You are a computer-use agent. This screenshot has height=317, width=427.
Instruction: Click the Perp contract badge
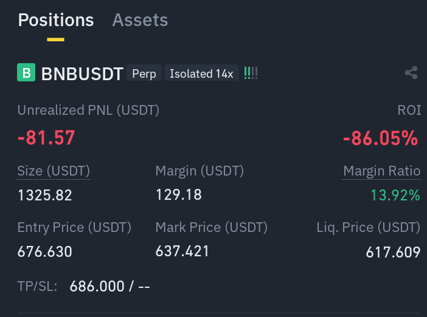coord(144,73)
